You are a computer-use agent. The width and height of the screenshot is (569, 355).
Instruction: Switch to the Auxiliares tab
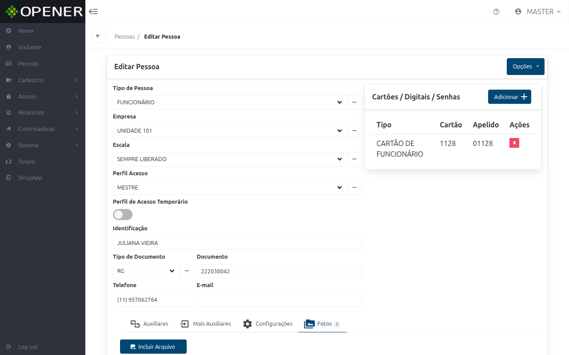point(149,324)
